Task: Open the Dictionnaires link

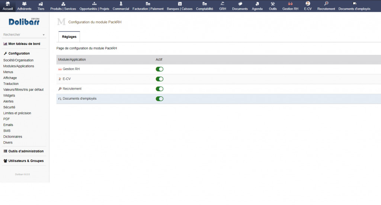Action: click(x=13, y=137)
